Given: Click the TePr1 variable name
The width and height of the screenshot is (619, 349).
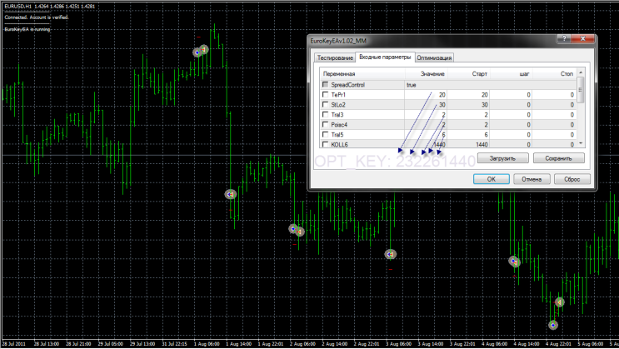Looking at the screenshot, I should coord(338,95).
